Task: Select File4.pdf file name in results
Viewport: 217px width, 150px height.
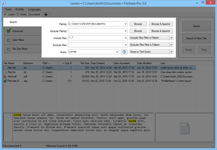Action: [12, 77]
